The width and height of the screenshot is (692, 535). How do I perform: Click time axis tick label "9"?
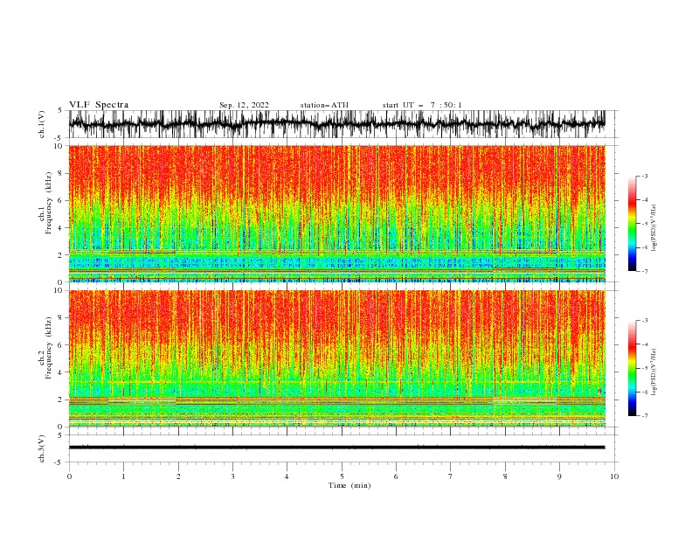coord(559,476)
